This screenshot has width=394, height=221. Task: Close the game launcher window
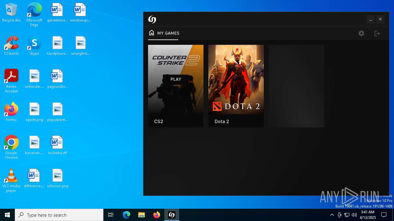point(380,19)
